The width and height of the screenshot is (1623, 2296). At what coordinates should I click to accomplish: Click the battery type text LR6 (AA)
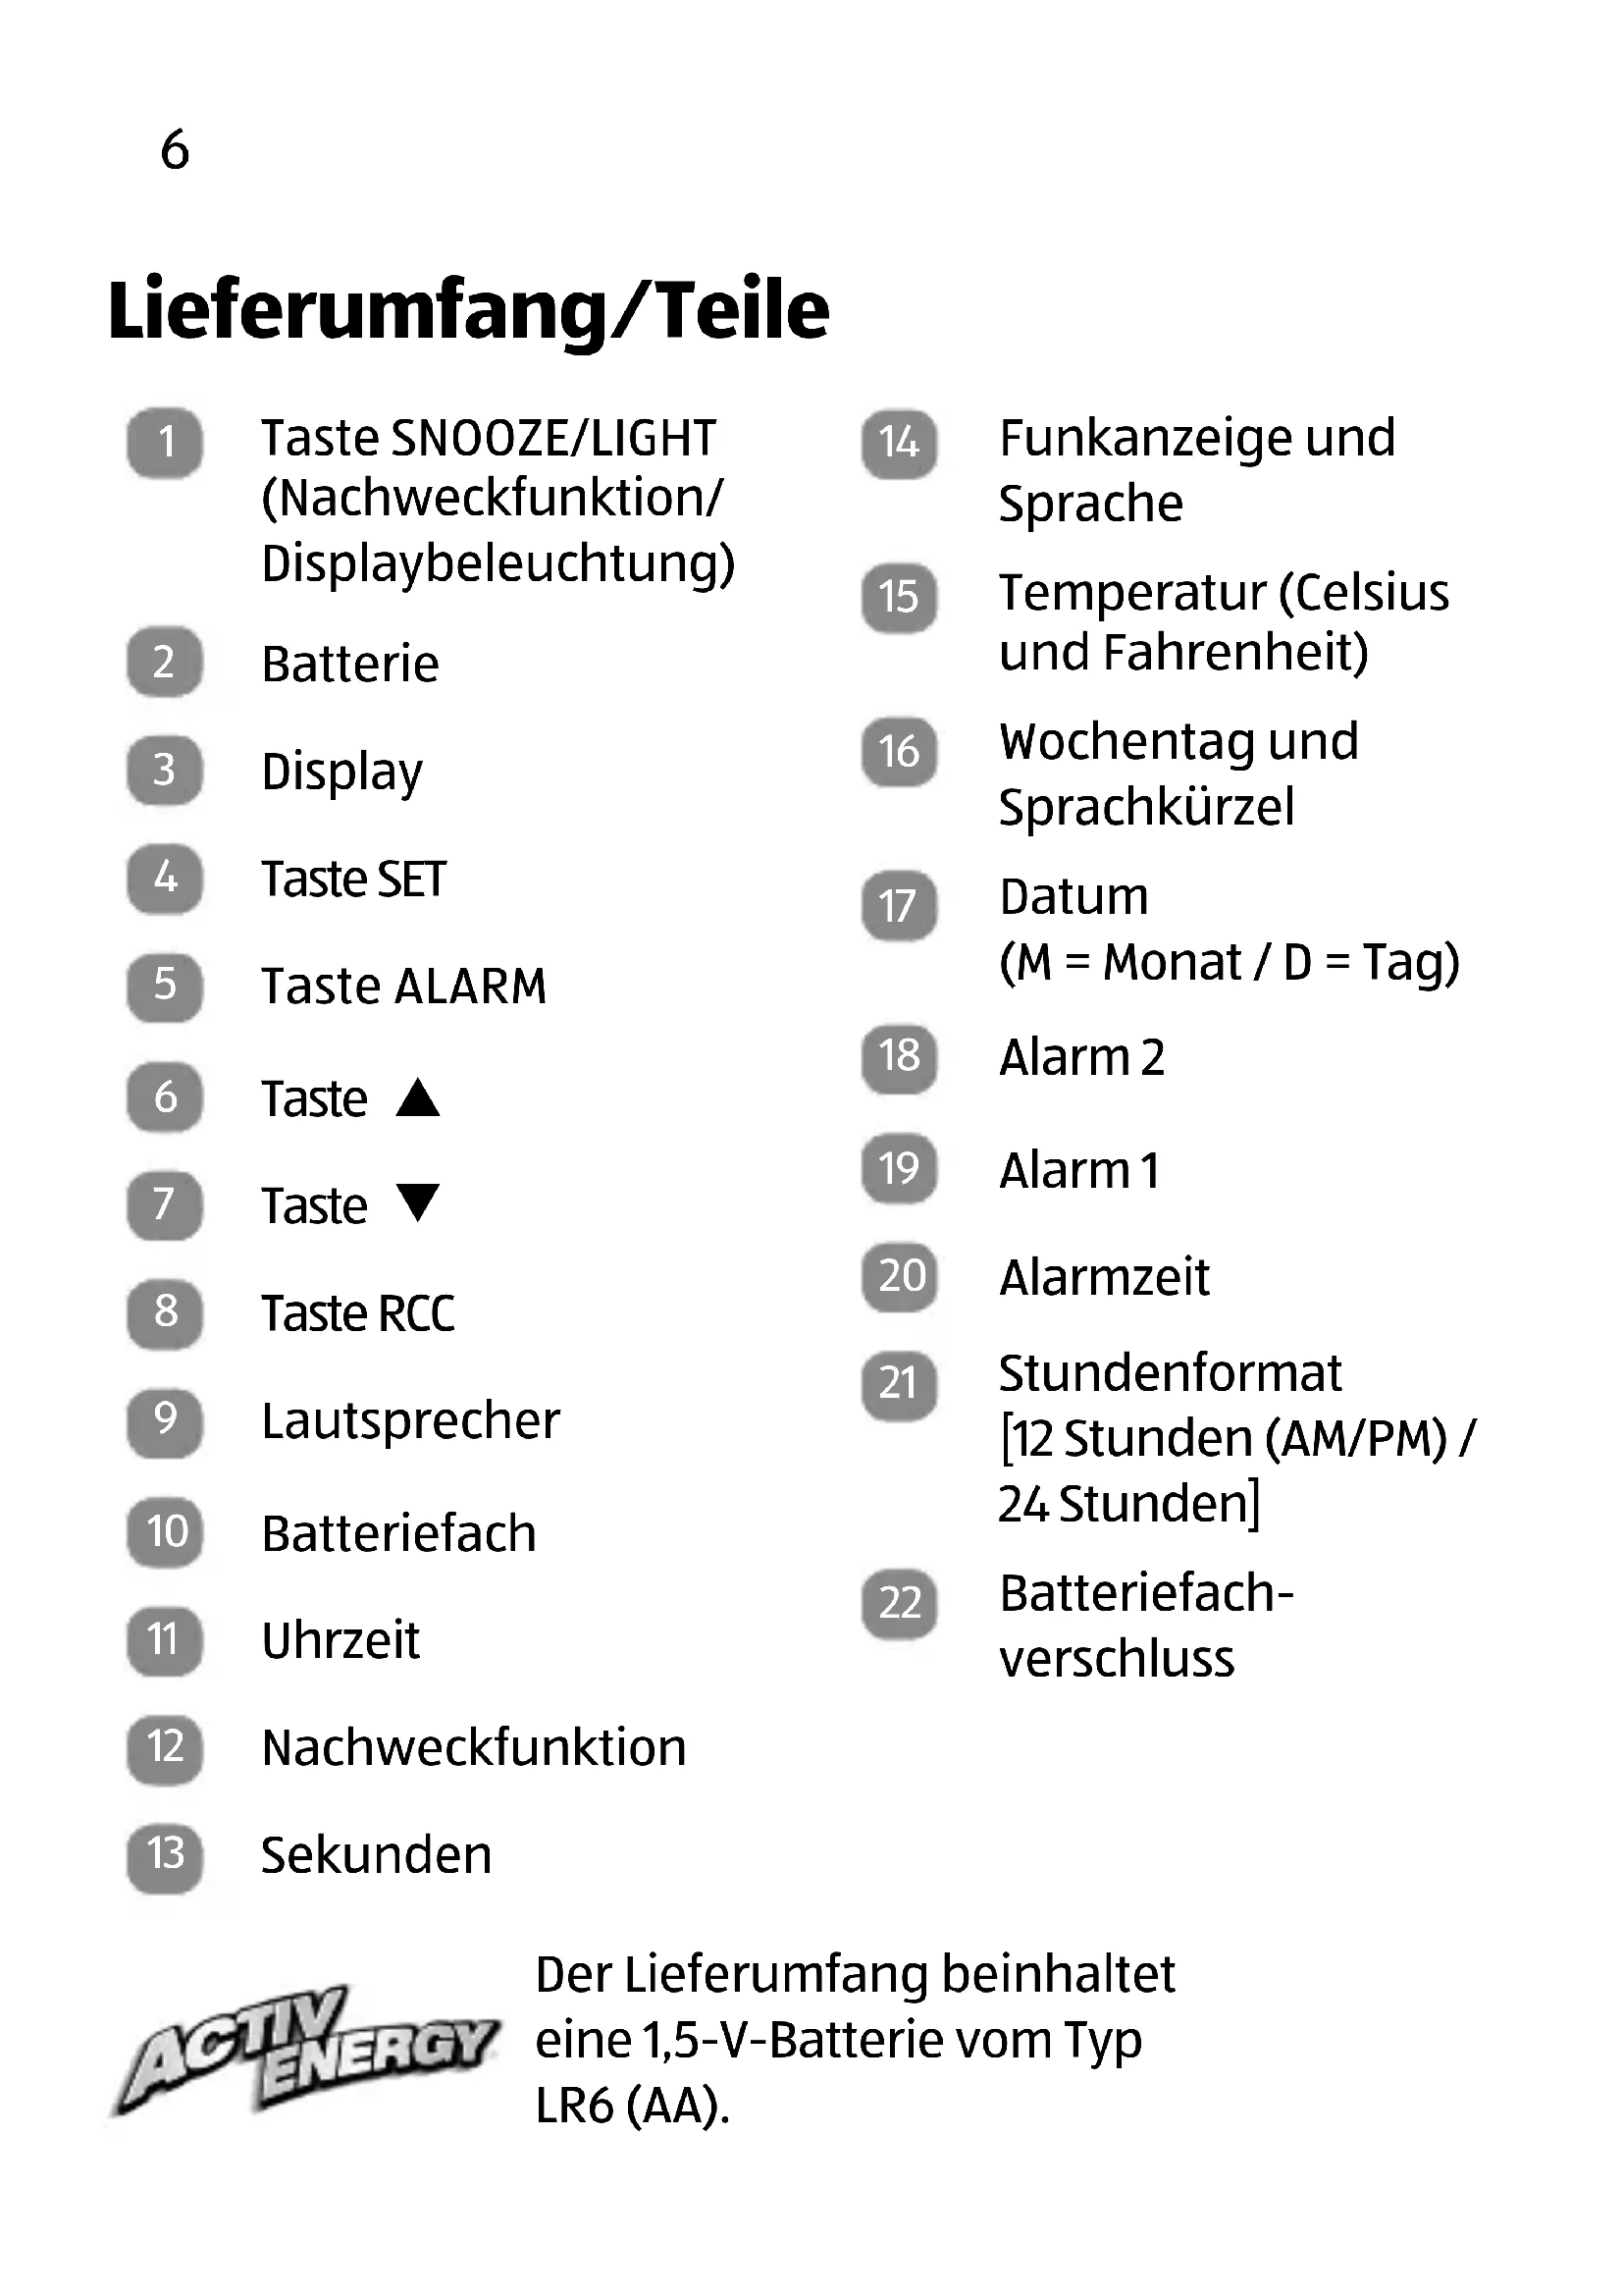tap(633, 2106)
